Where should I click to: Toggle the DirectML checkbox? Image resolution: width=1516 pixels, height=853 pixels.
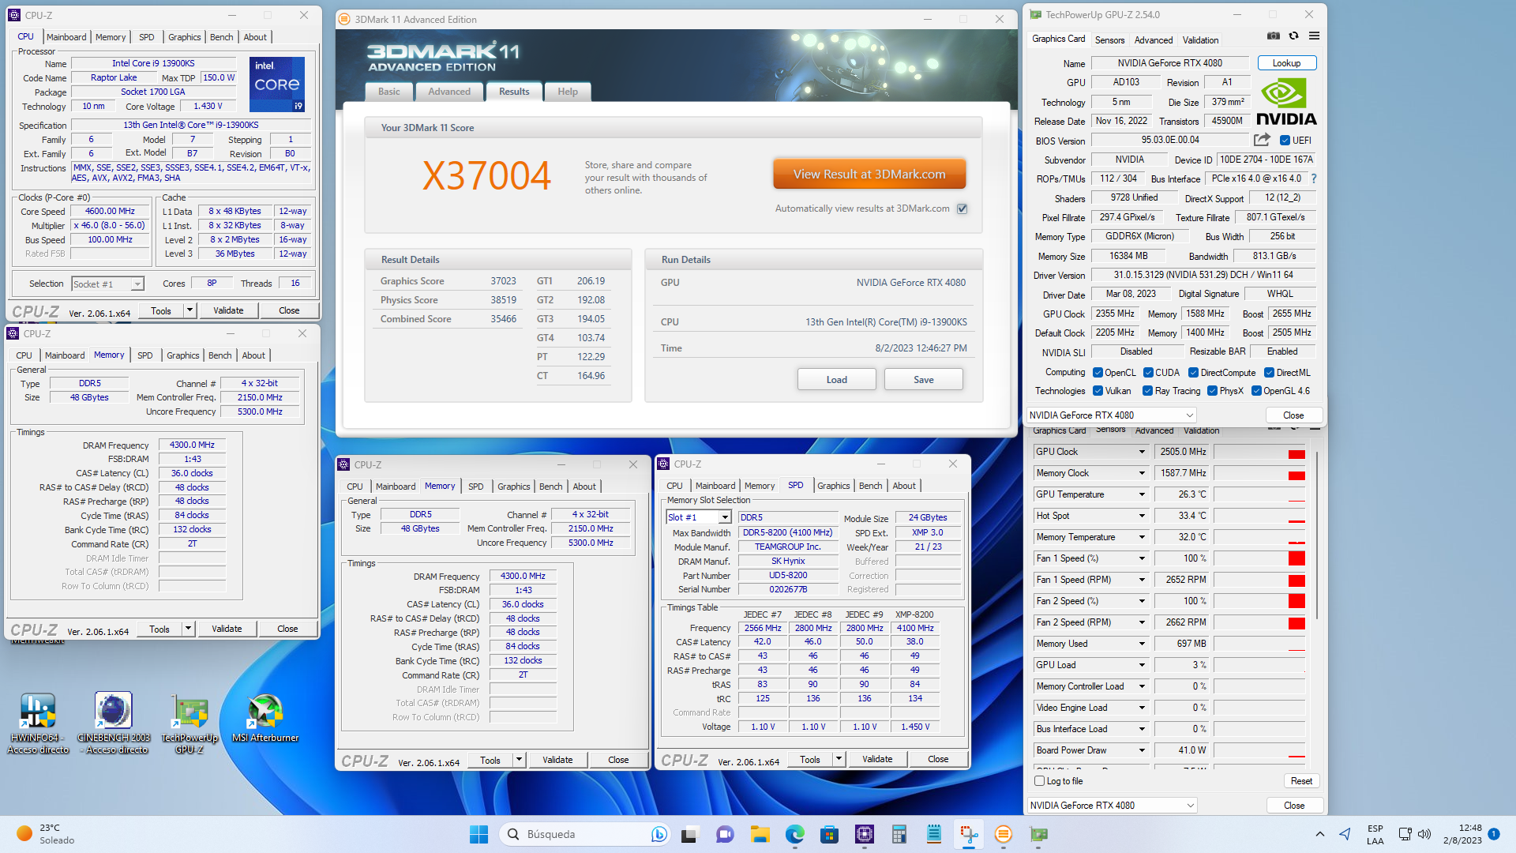(x=1269, y=373)
